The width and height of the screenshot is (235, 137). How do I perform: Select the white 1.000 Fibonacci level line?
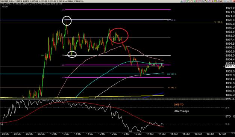(x=118, y=55)
